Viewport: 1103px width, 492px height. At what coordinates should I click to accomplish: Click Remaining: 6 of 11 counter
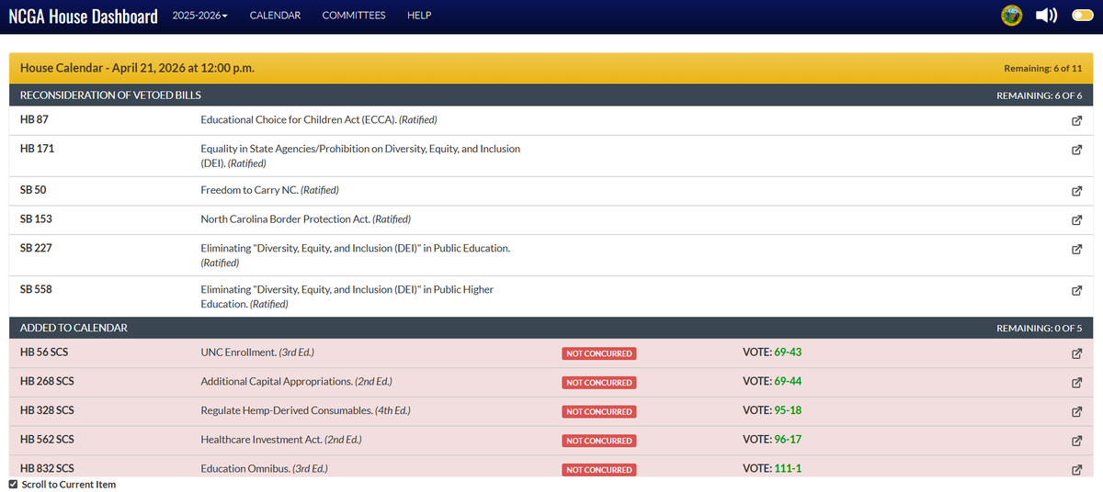click(x=1043, y=69)
